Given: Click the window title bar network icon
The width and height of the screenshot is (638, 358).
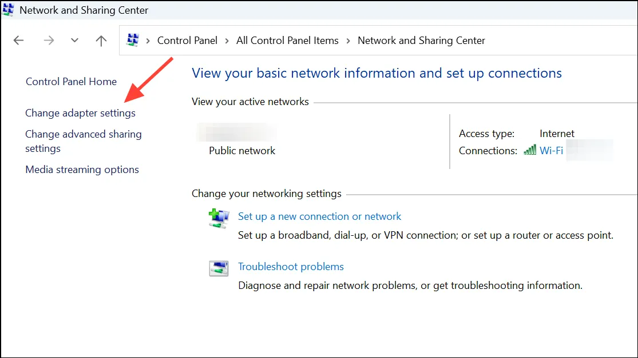Looking at the screenshot, I should point(8,10).
